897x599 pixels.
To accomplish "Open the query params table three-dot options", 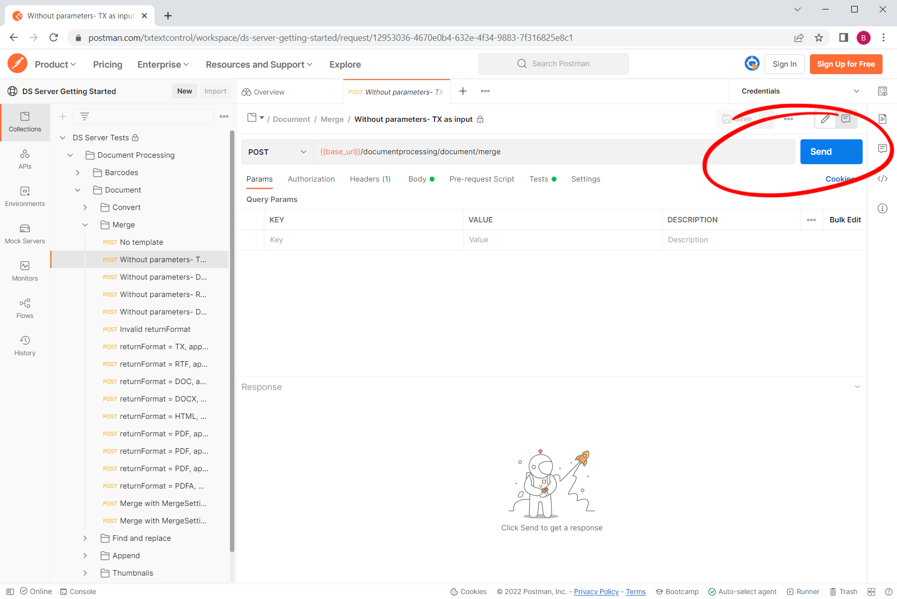I will (811, 220).
